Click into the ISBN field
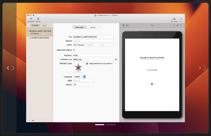 coord(83,80)
